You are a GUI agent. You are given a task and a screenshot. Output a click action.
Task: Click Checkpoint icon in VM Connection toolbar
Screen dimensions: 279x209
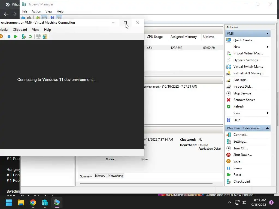pyautogui.click(x=23, y=36)
